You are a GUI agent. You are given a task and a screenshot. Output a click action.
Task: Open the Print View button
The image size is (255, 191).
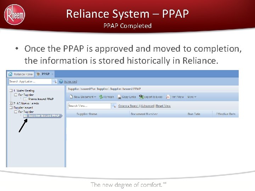[175, 97]
